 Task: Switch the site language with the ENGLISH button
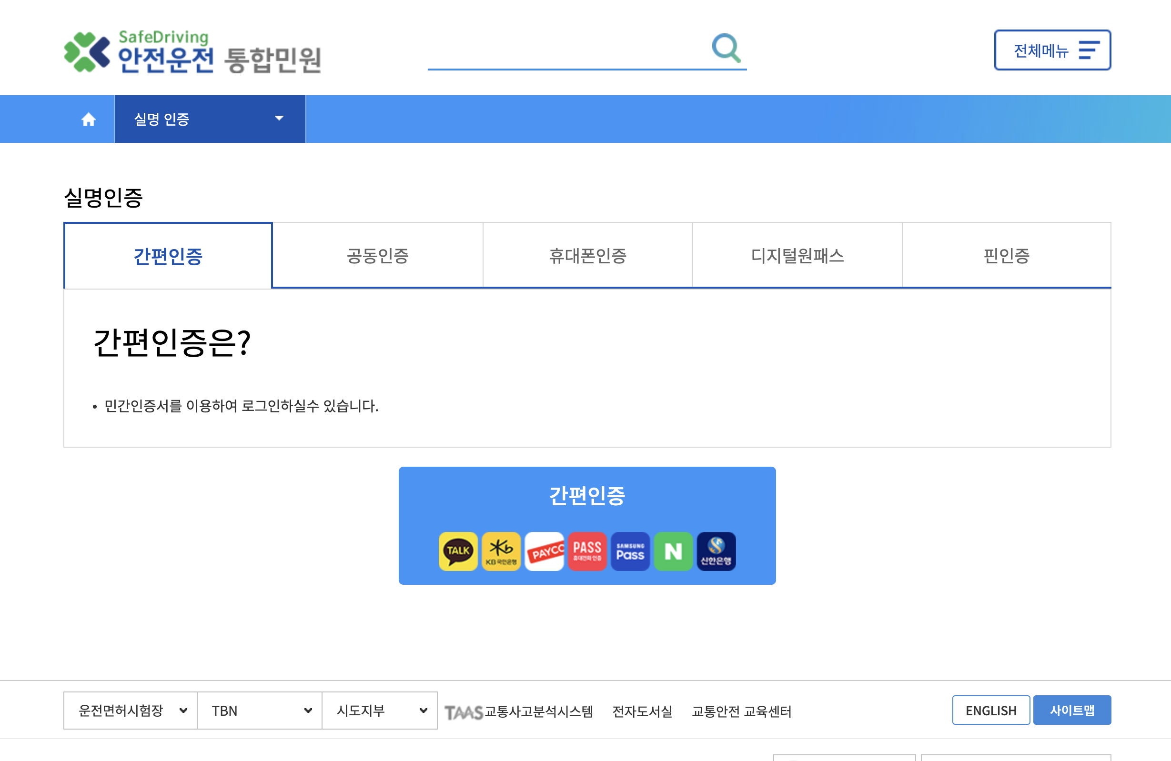coord(991,710)
